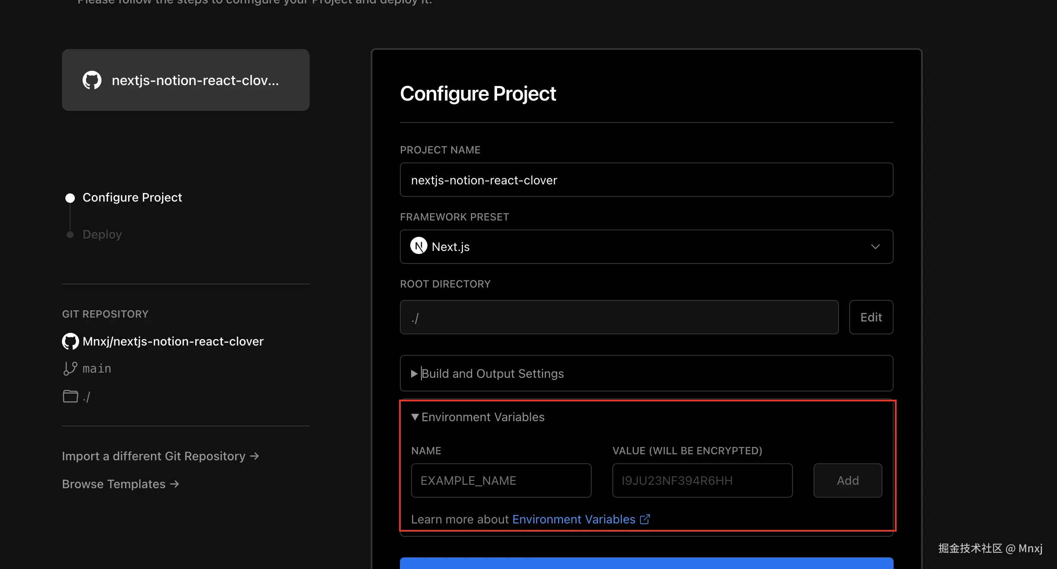Open the Framework Preset dropdown chevron
The image size is (1057, 569).
(x=875, y=246)
